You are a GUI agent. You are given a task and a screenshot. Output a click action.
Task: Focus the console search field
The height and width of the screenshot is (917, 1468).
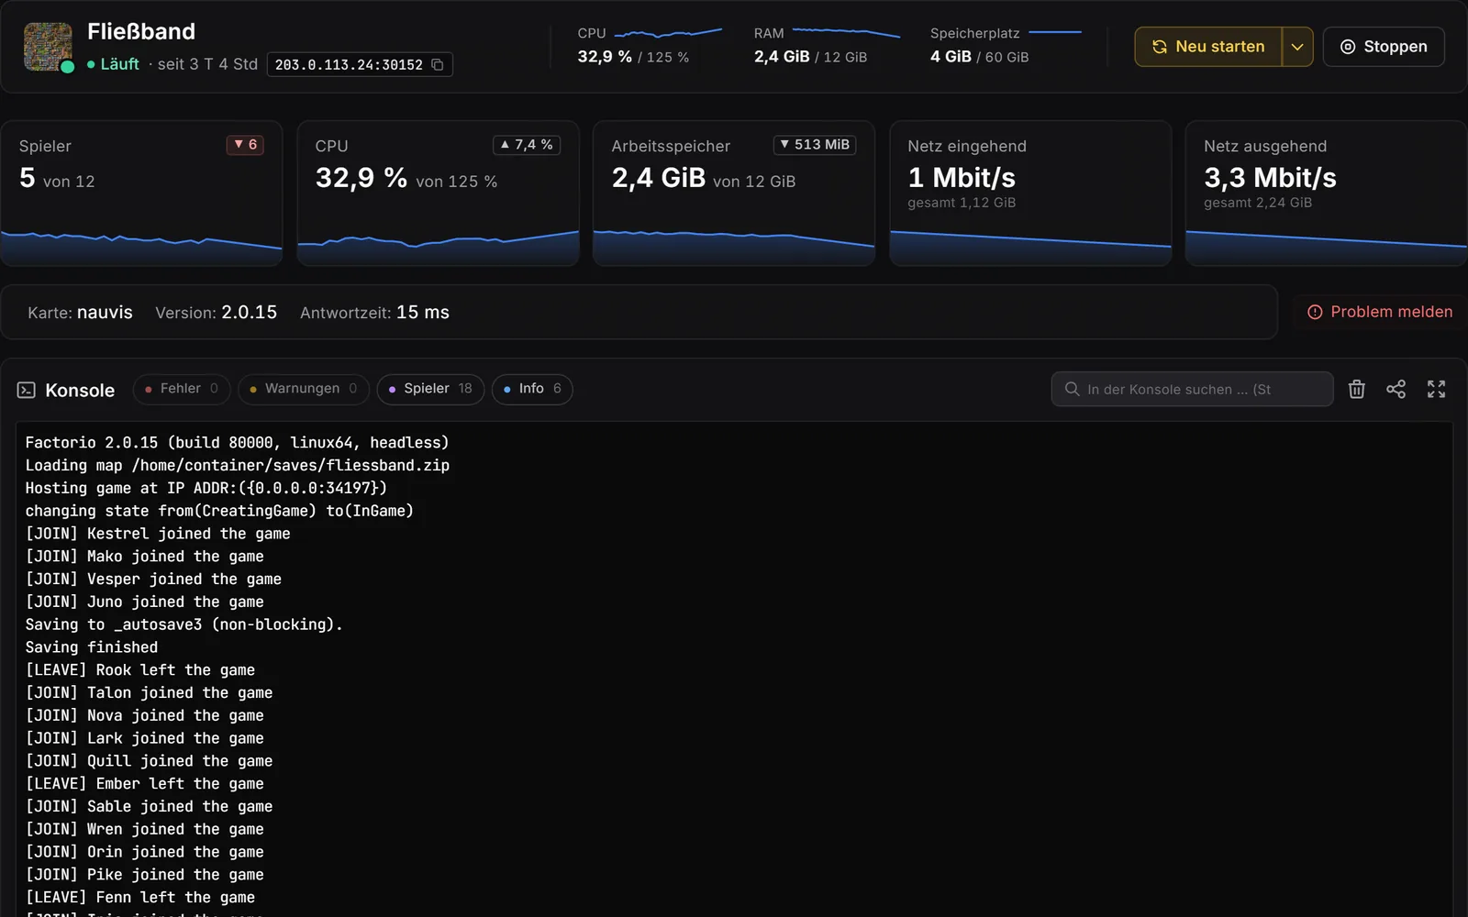(x=1192, y=389)
